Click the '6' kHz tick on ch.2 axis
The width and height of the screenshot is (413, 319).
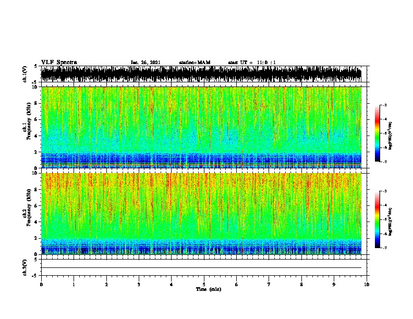(37, 206)
